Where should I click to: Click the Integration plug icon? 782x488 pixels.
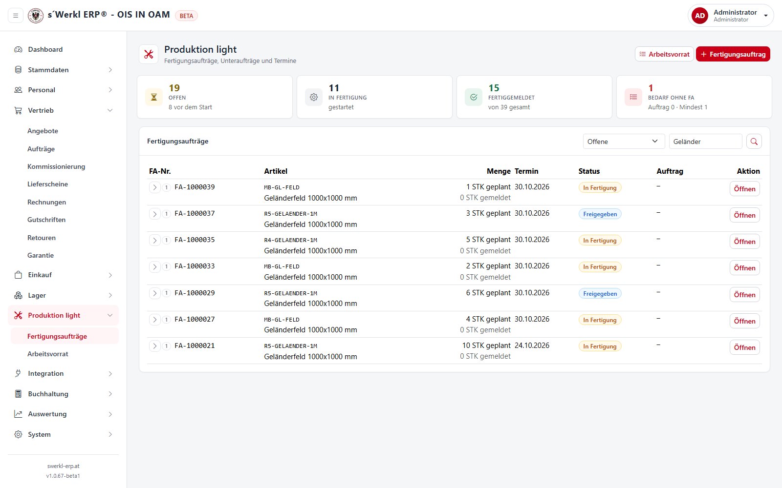coord(18,373)
